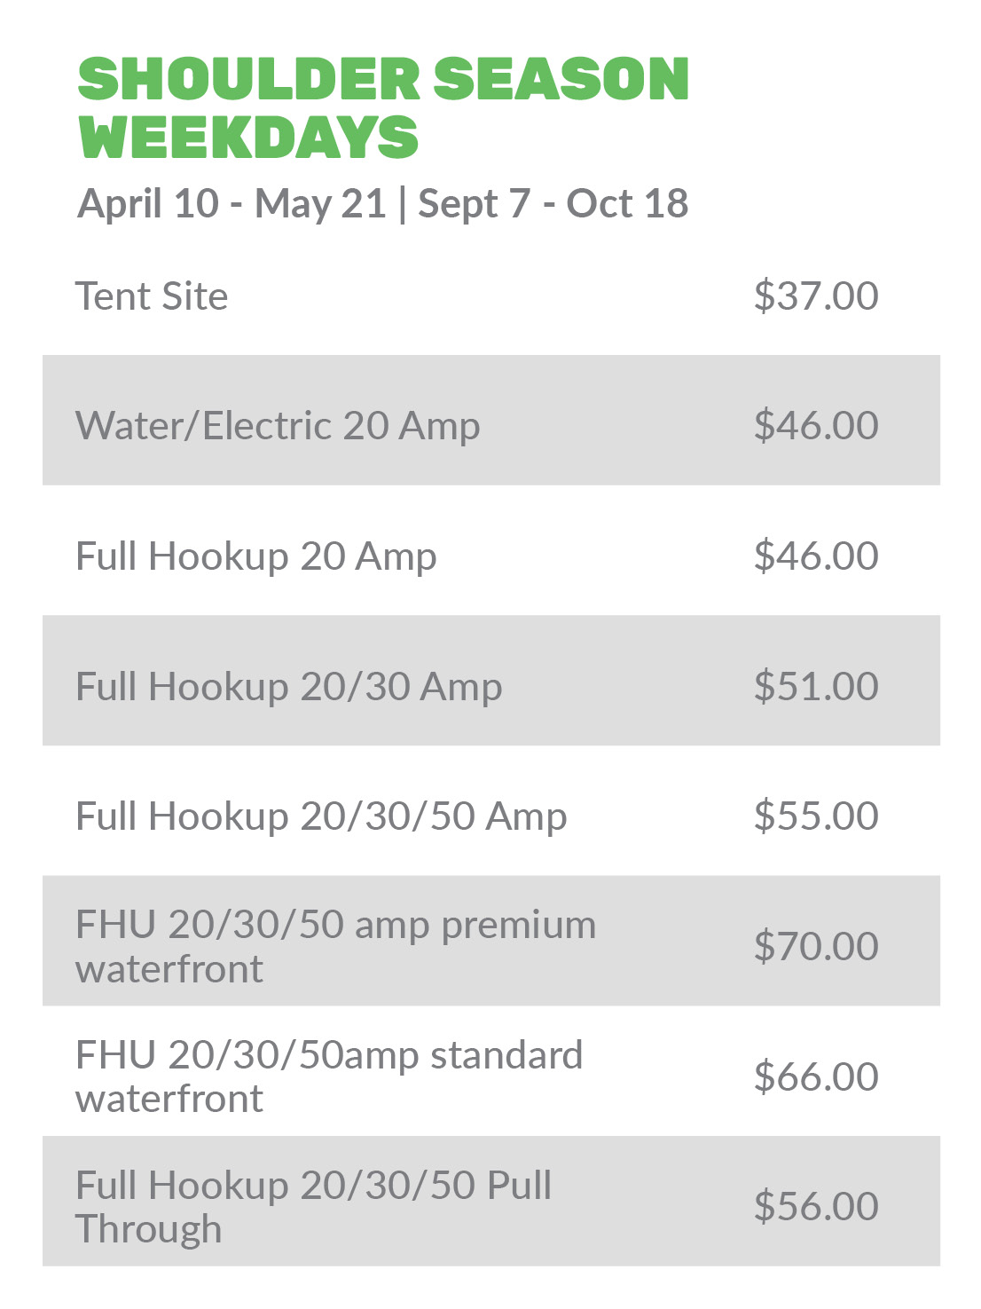Click the green "WEEKDAYS" heading word
This screenshot has width=981, height=1309.
248,138
